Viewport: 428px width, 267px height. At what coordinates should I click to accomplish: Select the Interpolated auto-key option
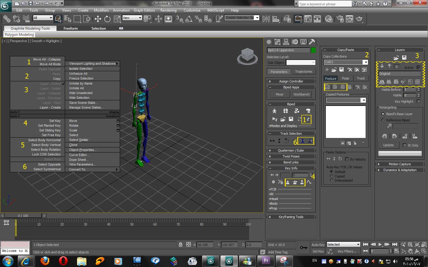click(331, 180)
